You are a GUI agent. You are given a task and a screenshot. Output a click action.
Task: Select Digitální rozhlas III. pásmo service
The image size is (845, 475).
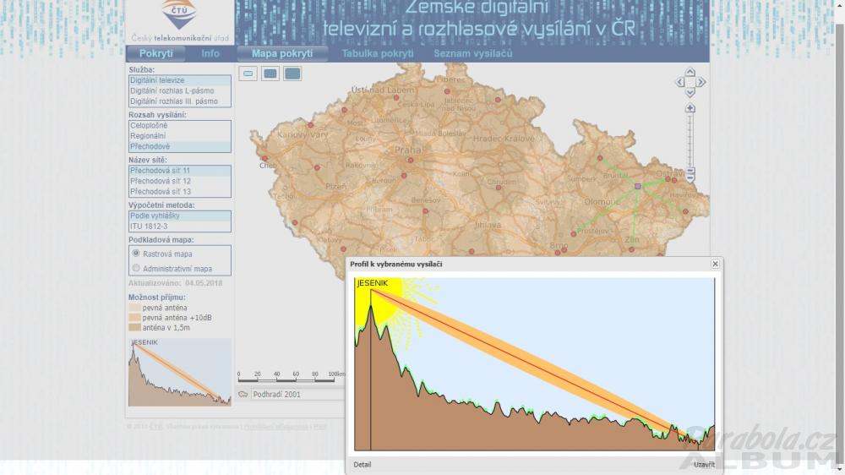(179, 101)
